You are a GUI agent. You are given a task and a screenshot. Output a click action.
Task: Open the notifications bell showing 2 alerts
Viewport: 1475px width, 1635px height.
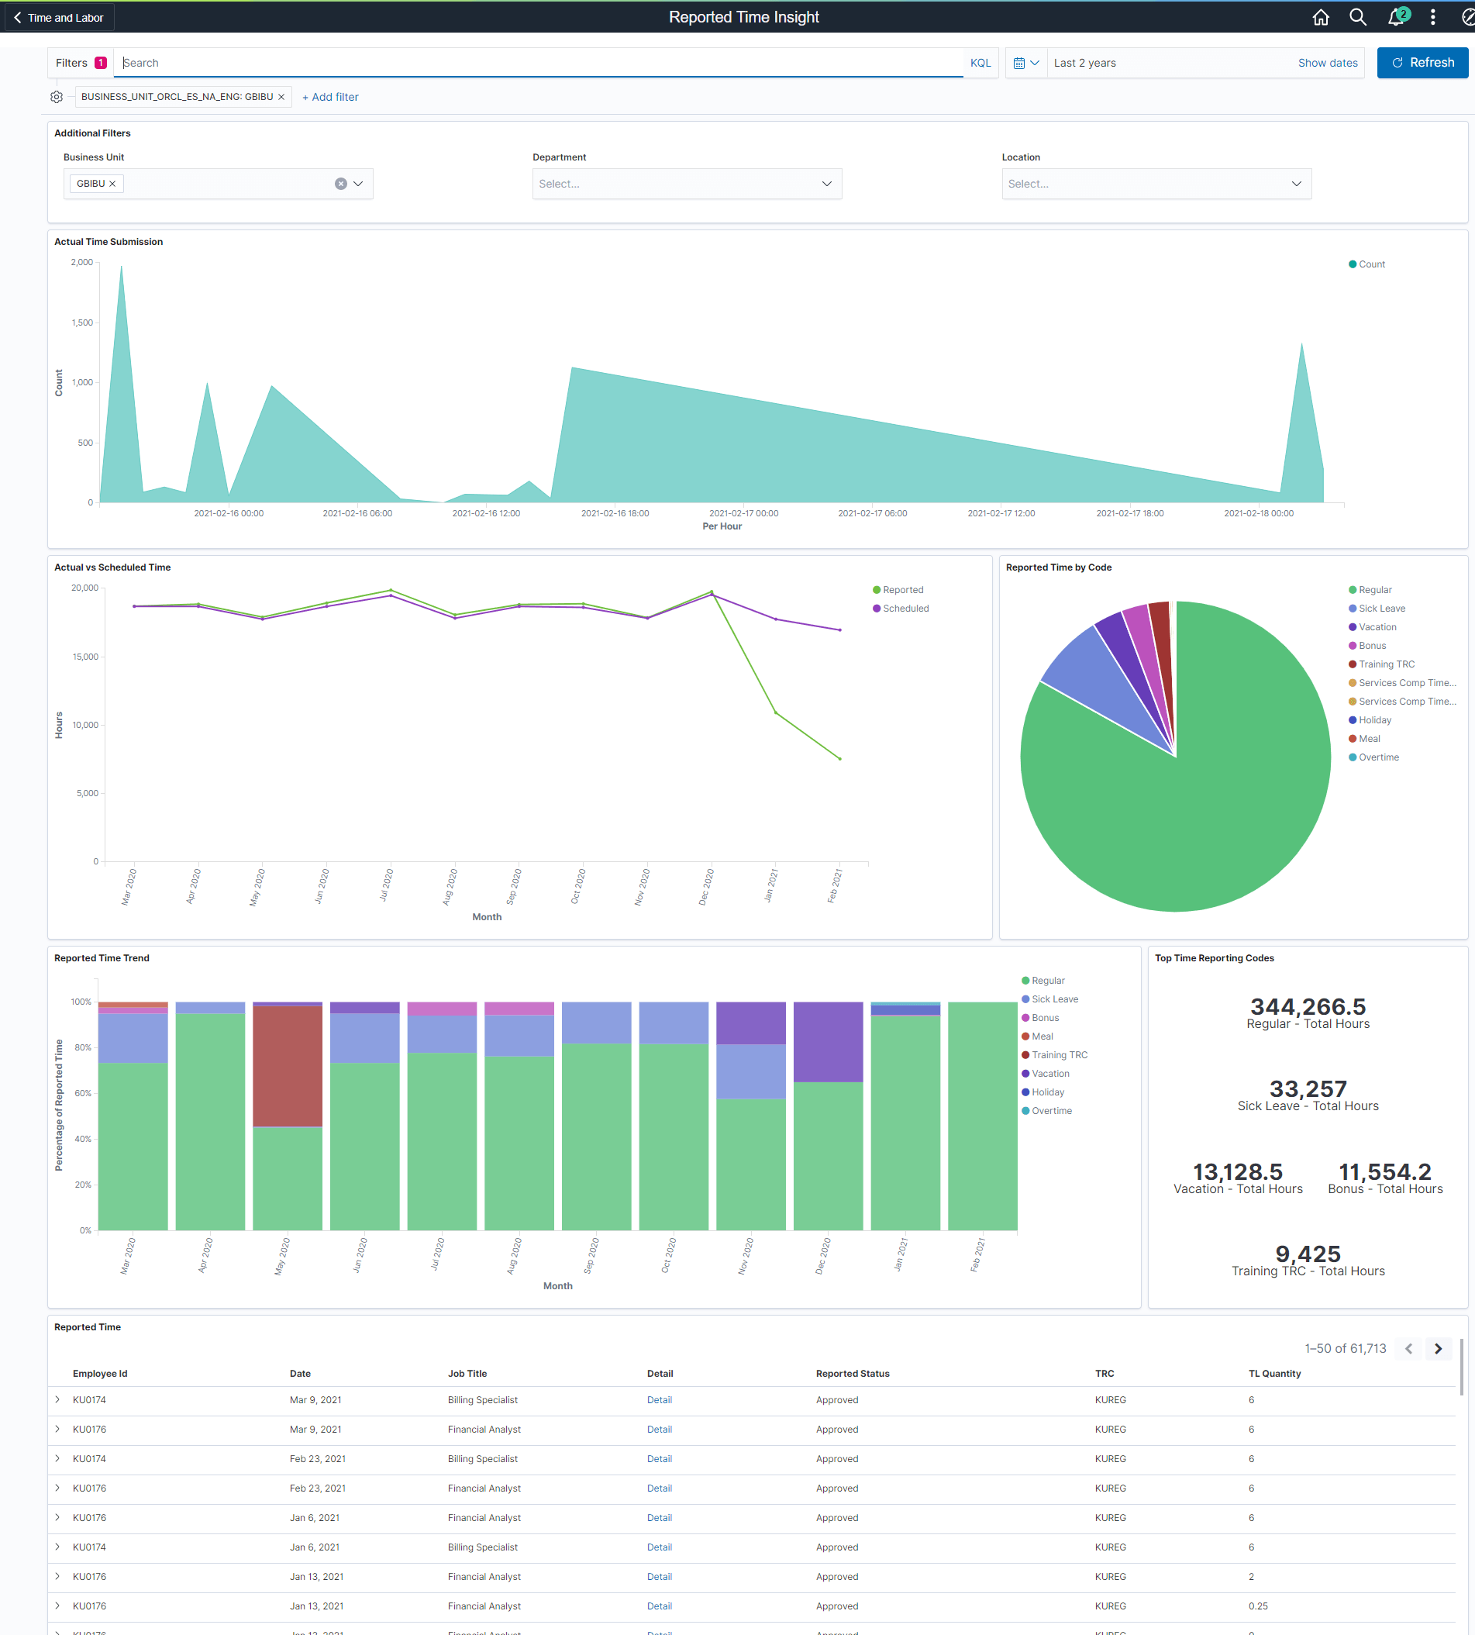[1396, 17]
